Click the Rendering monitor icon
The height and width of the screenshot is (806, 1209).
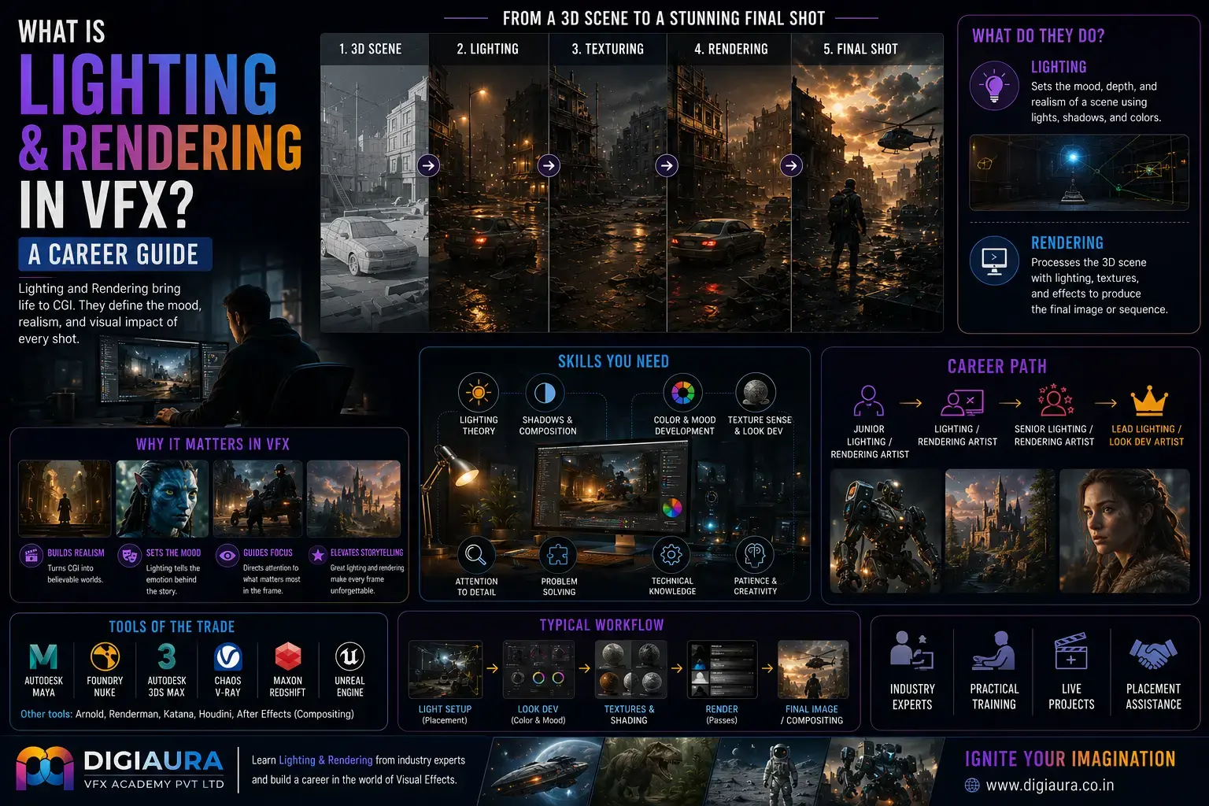(994, 261)
